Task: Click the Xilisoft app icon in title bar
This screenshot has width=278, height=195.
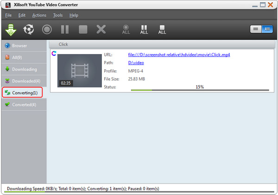Action: coord(8,5)
